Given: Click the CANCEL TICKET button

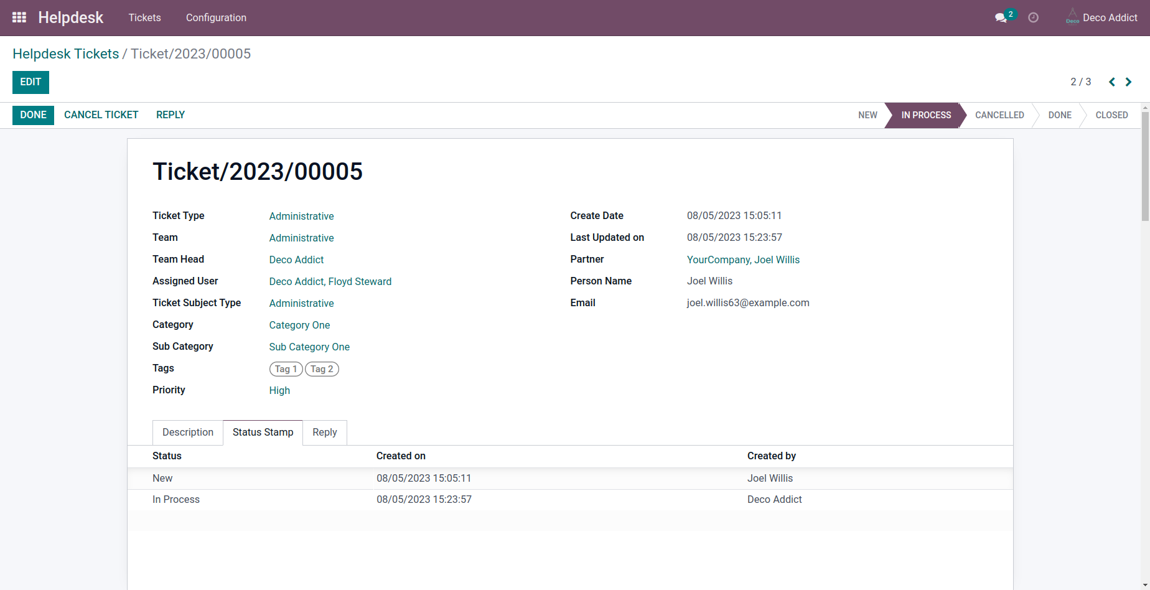Looking at the screenshot, I should coord(101,115).
